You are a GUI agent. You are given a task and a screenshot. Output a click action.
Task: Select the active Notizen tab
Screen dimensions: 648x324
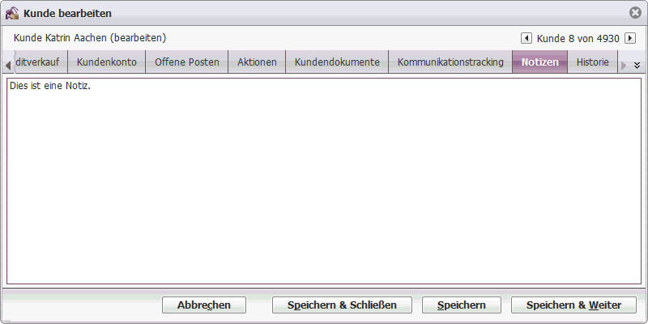(x=539, y=62)
